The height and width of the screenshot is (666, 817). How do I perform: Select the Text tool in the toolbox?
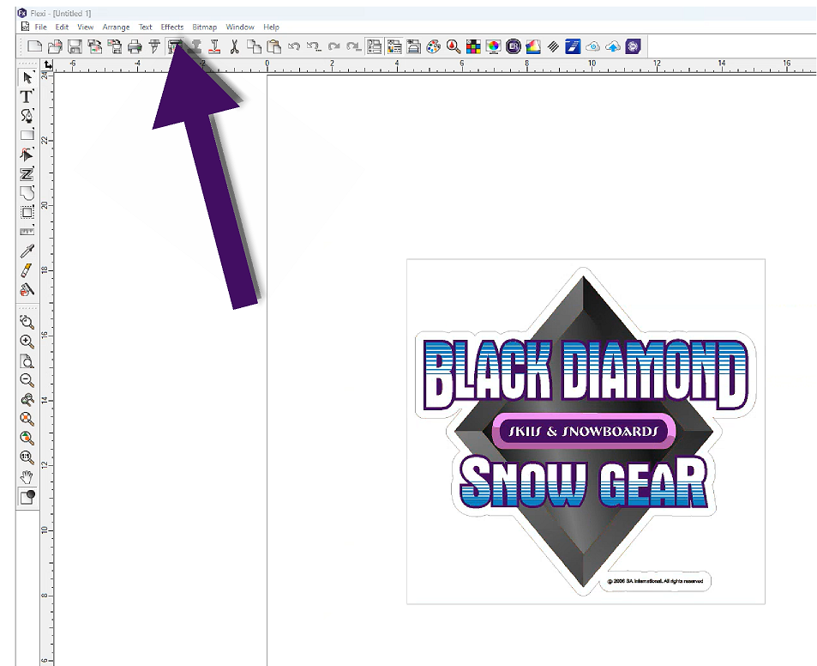click(x=27, y=97)
